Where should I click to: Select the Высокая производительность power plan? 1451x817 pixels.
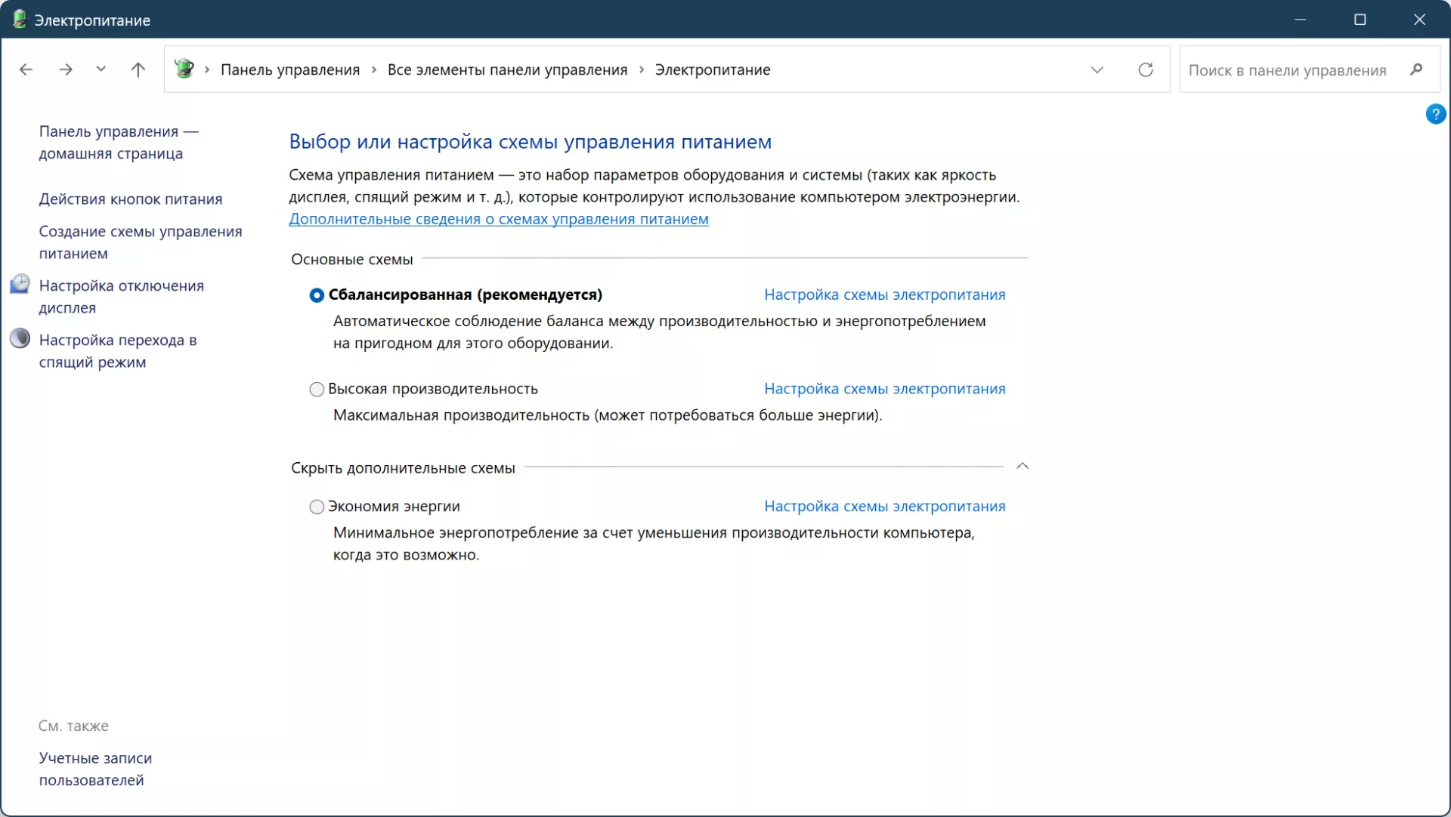point(317,390)
